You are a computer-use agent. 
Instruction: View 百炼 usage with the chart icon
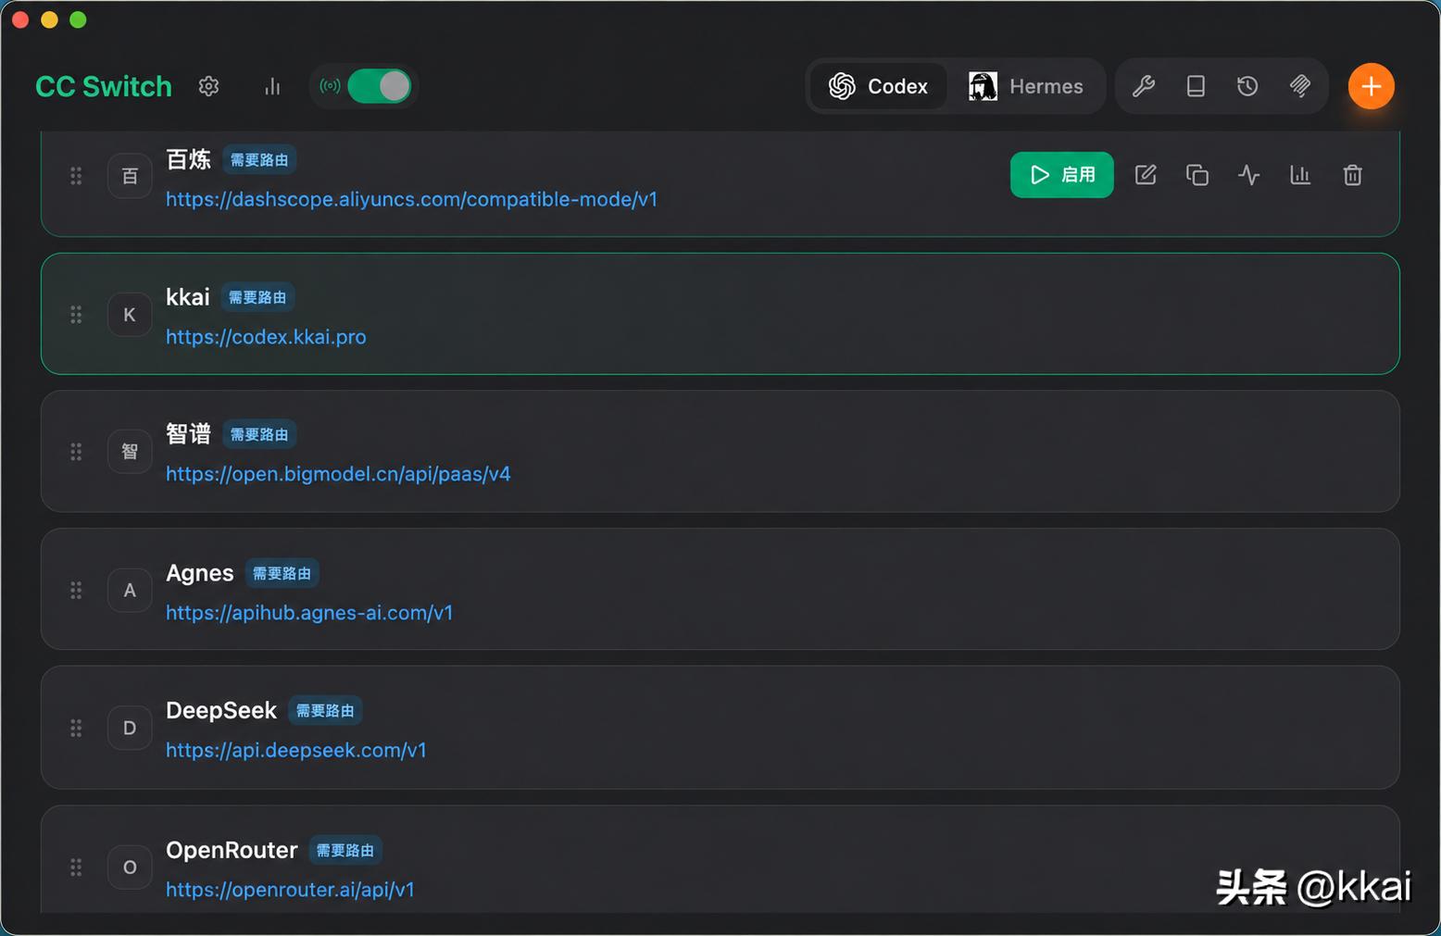click(1300, 175)
